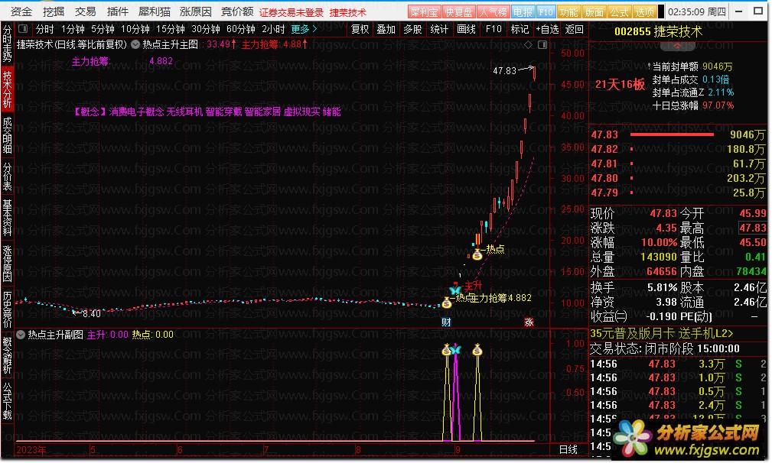Select 画线 drawing tool
Image resolution: width=772 pixels, height=463 pixels.
click(466, 30)
